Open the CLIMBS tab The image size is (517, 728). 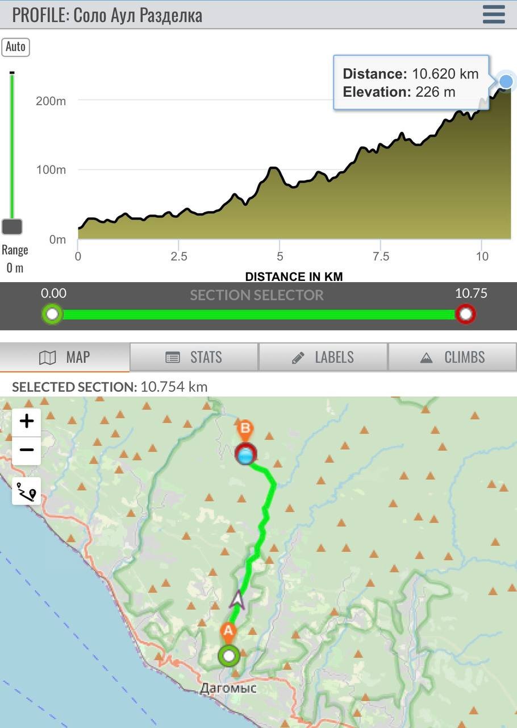452,357
